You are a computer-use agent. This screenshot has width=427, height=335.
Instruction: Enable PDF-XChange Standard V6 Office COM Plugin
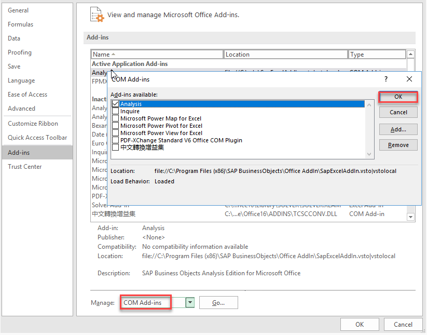click(x=115, y=140)
